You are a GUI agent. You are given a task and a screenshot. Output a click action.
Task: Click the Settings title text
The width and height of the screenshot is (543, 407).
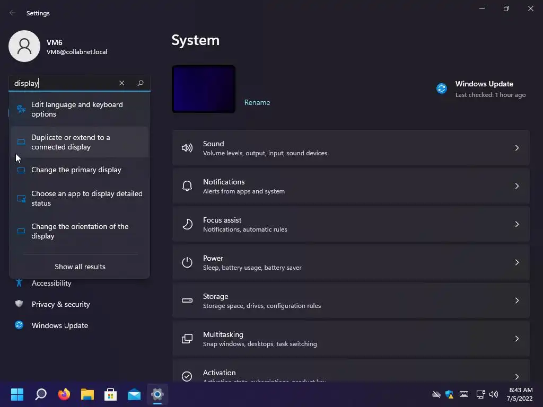[38, 13]
